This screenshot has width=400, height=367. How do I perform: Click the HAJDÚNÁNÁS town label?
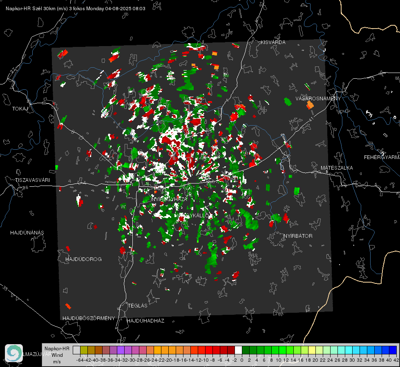[x=27, y=232]
